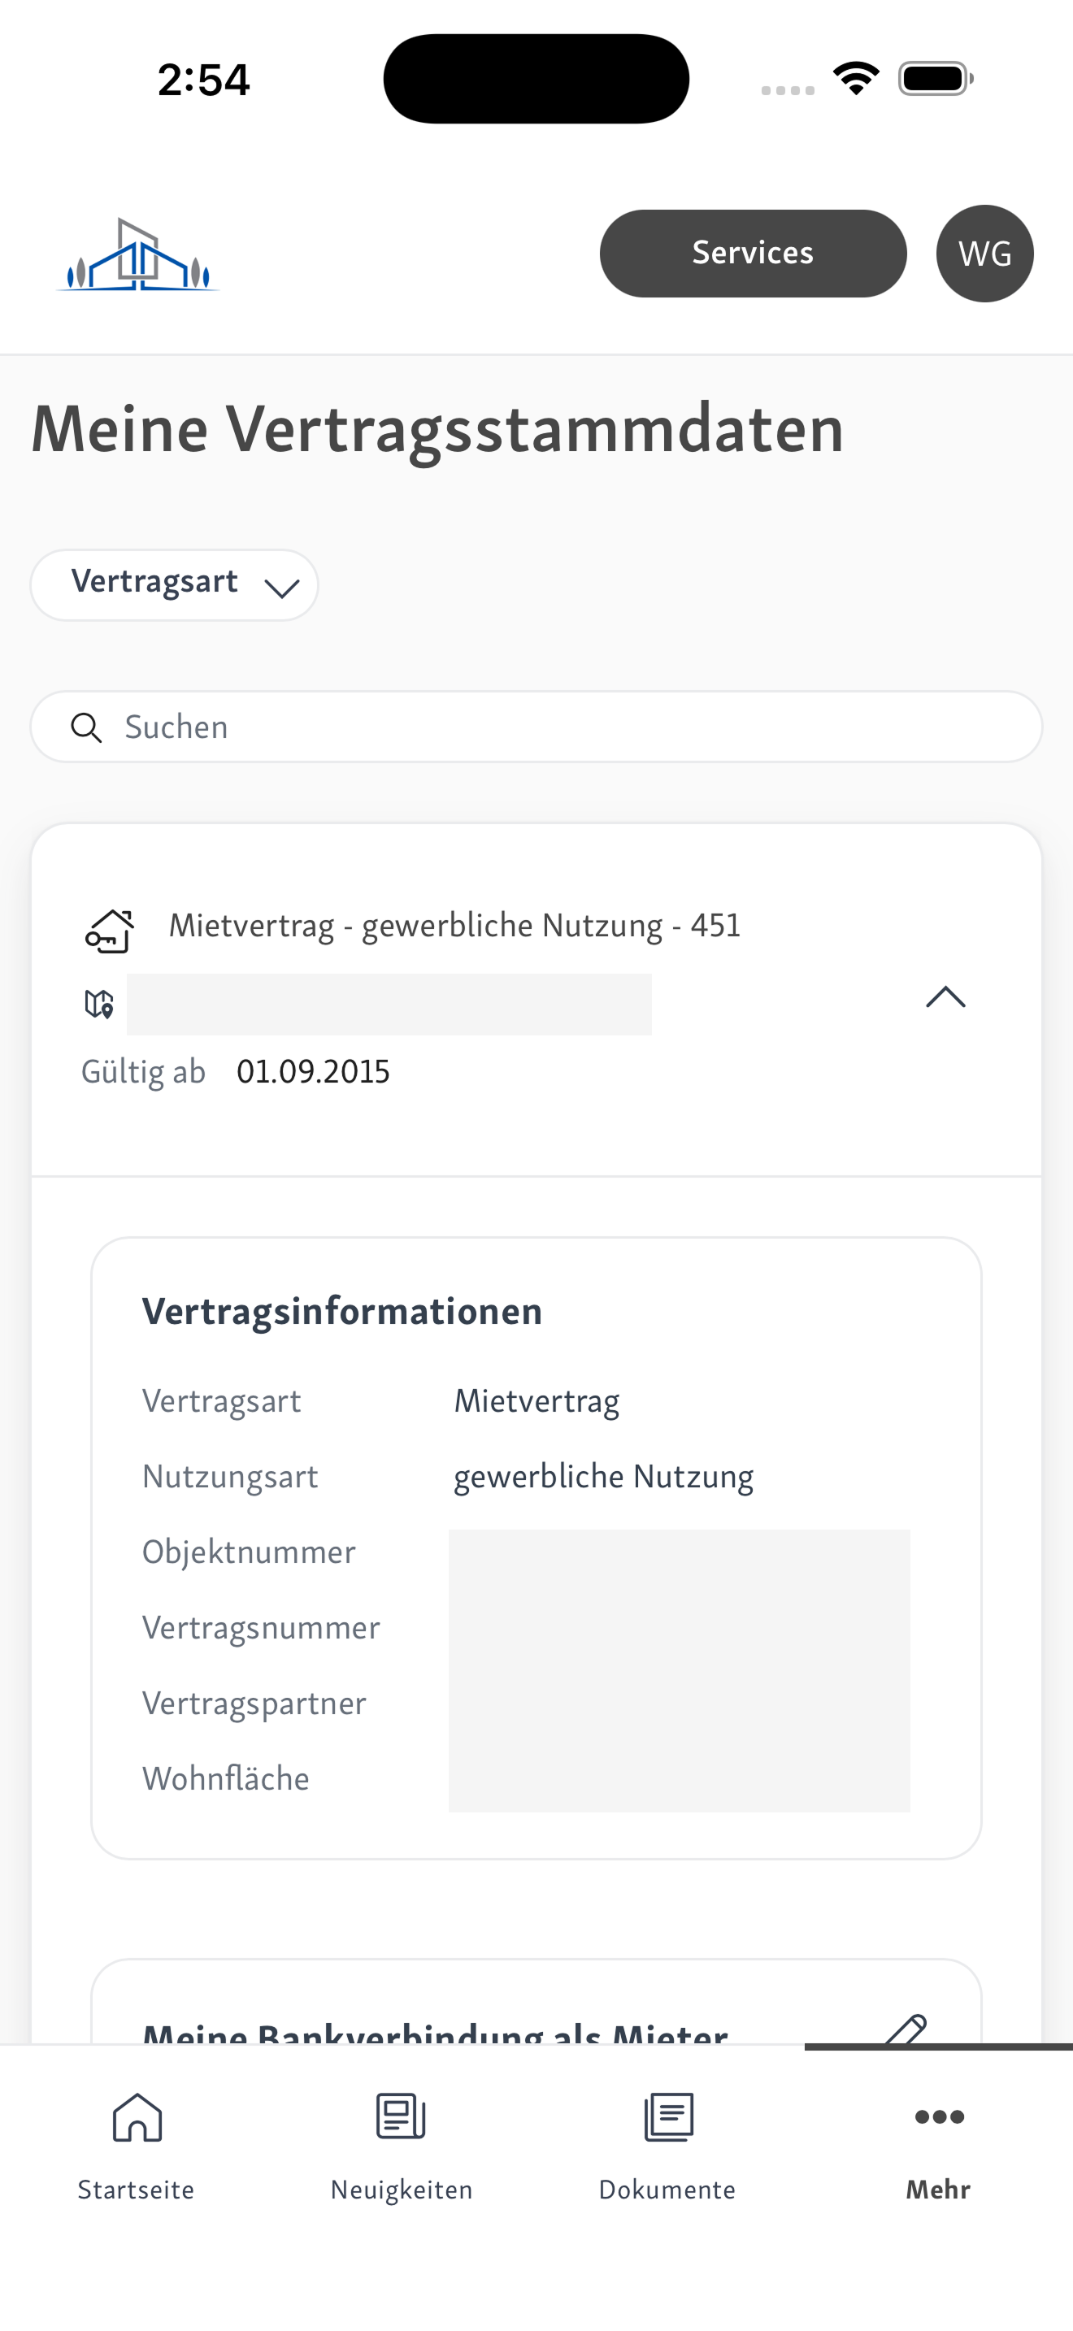
Task: Tap the magnifier search icon
Action: coord(86,727)
